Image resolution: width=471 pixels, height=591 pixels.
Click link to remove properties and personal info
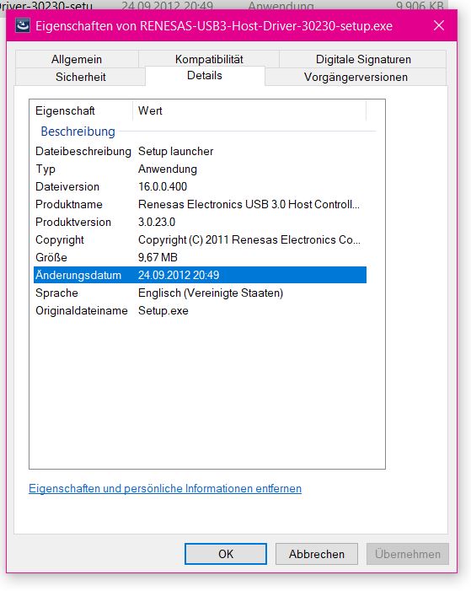click(x=165, y=488)
